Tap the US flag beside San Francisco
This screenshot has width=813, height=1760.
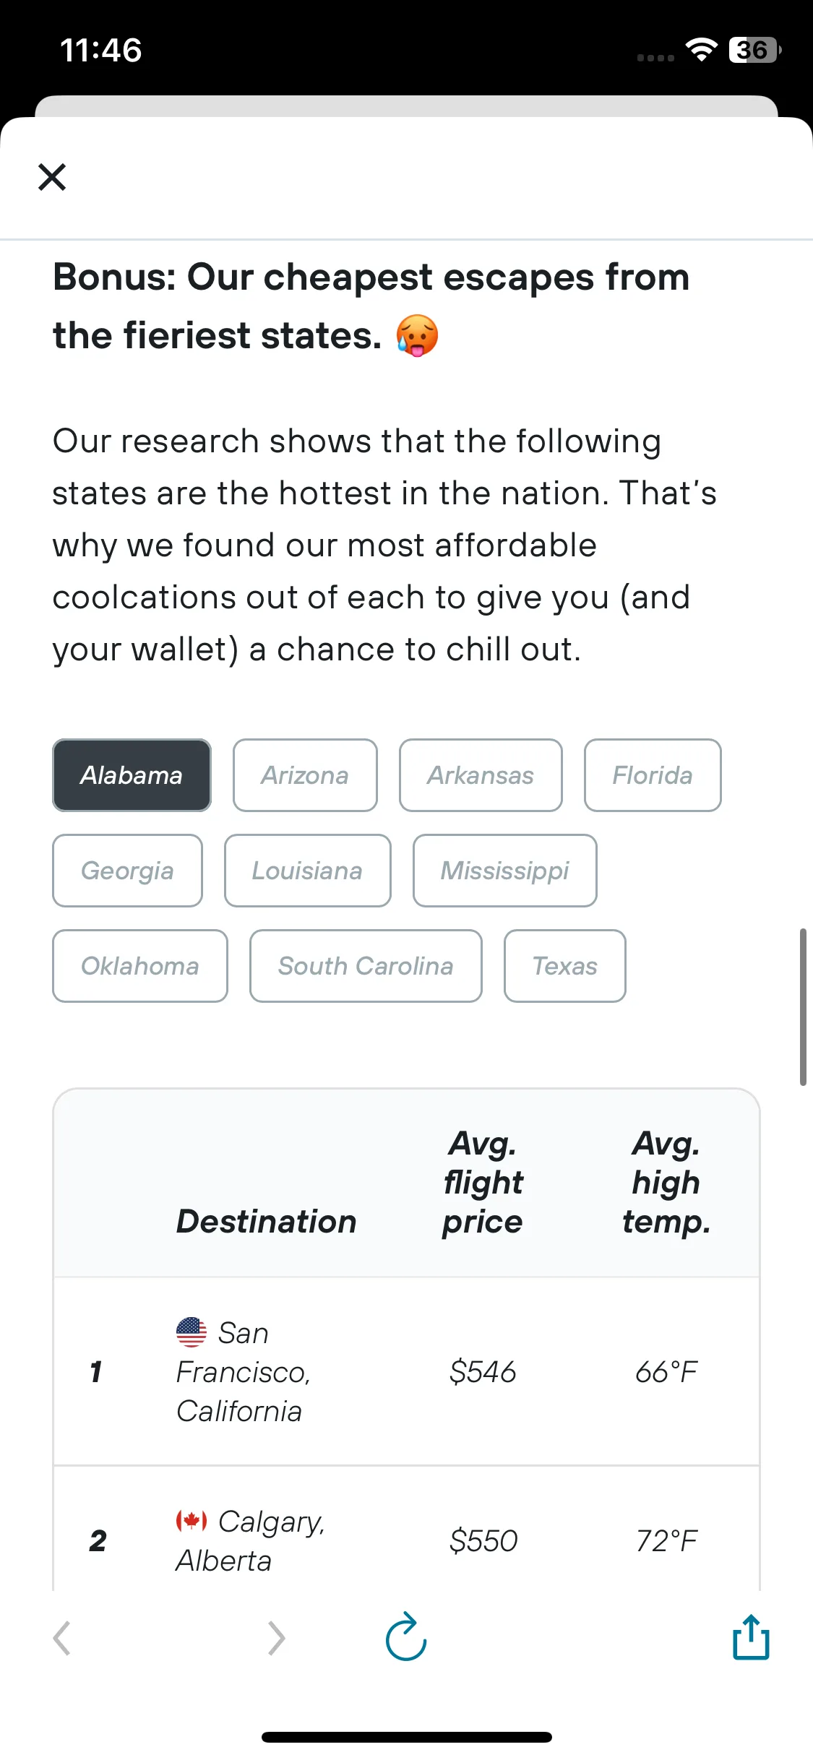click(192, 1332)
